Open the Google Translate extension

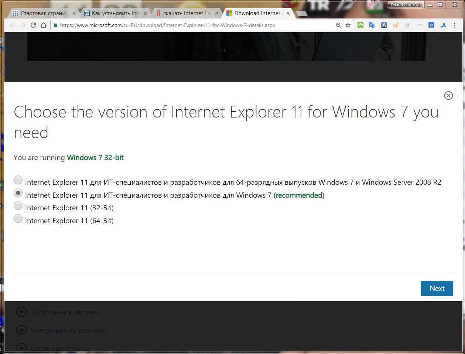pos(372,25)
